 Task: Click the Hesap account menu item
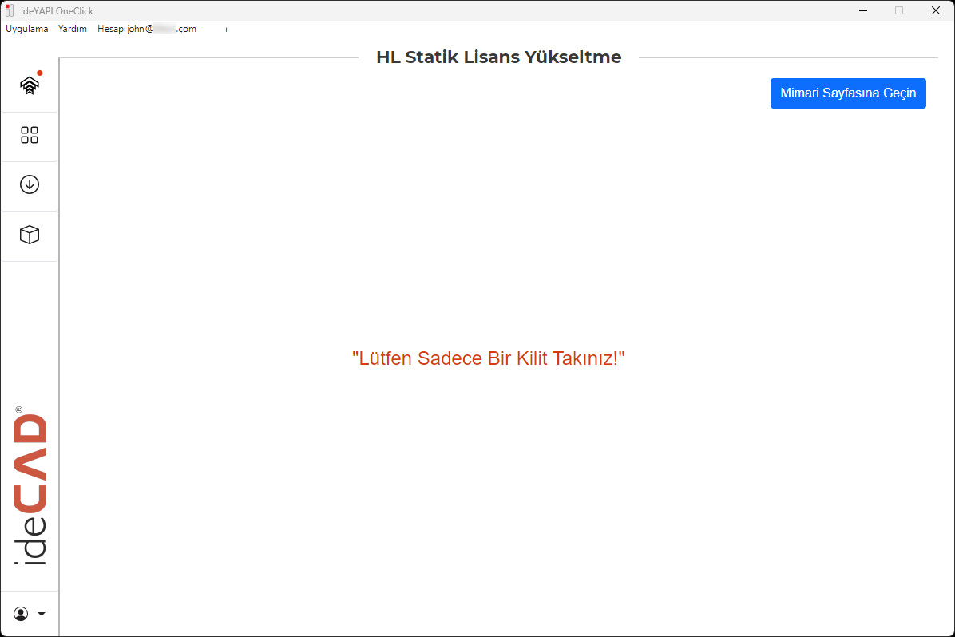147,29
